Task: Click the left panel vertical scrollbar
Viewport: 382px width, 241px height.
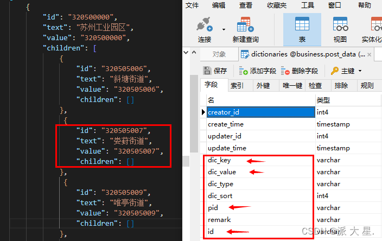Action: [x=194, y=113]
